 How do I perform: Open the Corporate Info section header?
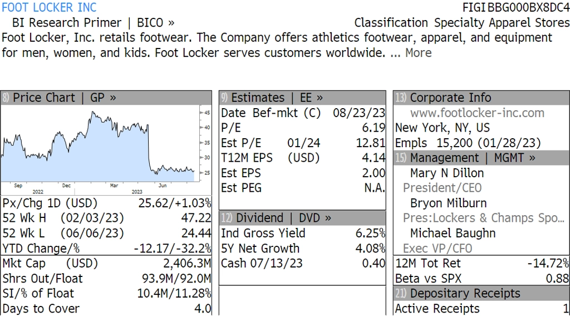coord(481,98)
